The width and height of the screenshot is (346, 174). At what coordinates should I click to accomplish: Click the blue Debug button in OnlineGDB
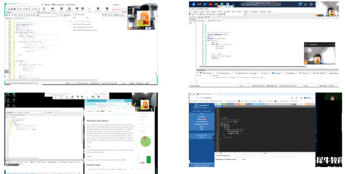click(230, 104)
